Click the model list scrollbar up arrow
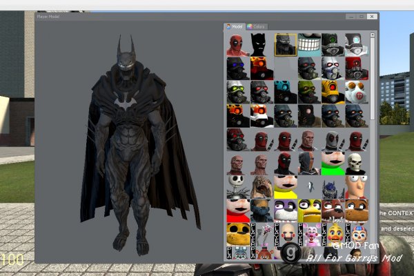This screenshot has height=276, width=414. [373, 35]
